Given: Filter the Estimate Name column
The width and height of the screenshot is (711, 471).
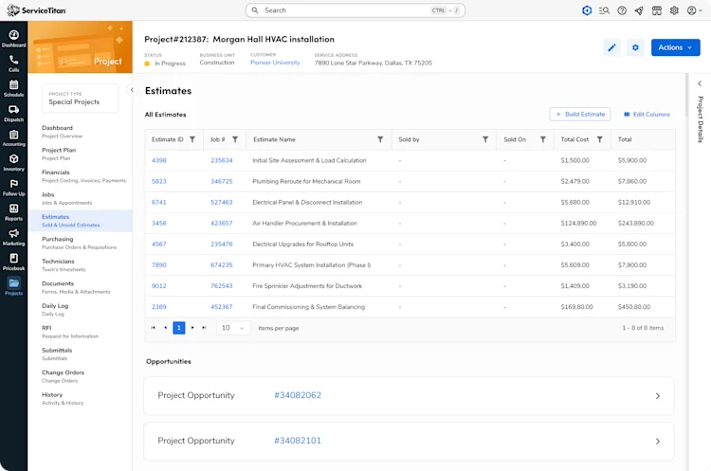Looking at the screenshot, I should [380, 139].
